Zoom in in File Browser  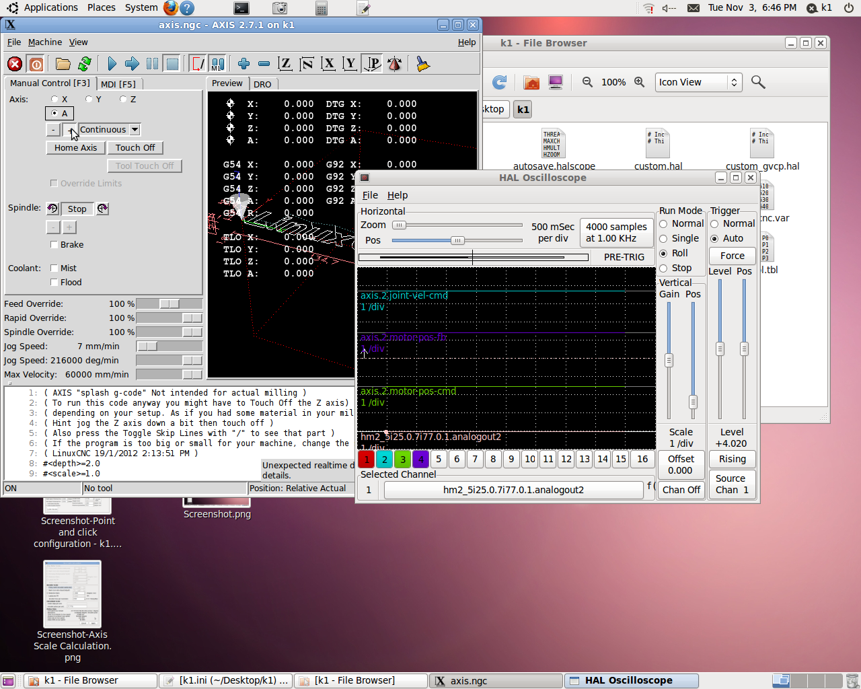(639, 82)
